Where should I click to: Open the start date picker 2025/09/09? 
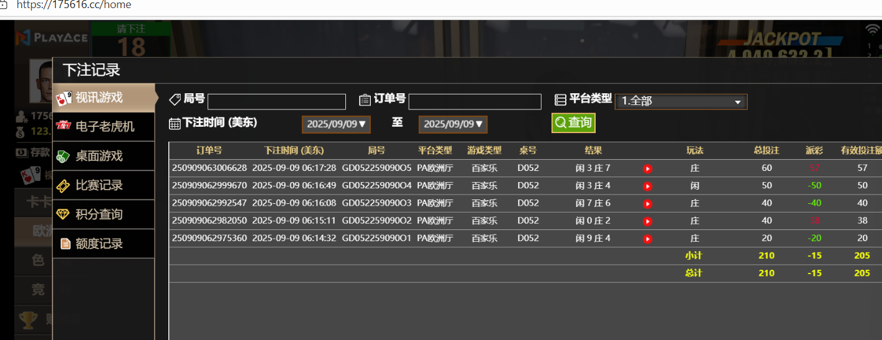pyautogui.click(x=336, y=124)
